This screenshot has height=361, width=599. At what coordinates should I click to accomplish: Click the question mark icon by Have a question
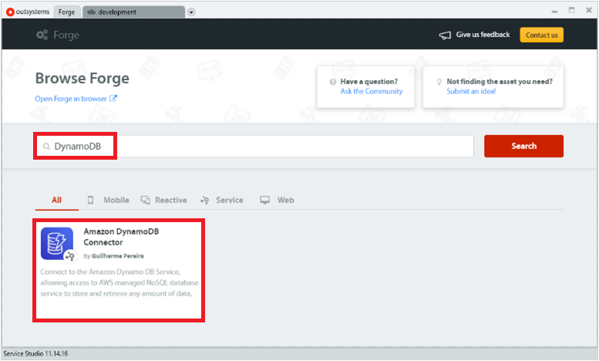point(333,82)
